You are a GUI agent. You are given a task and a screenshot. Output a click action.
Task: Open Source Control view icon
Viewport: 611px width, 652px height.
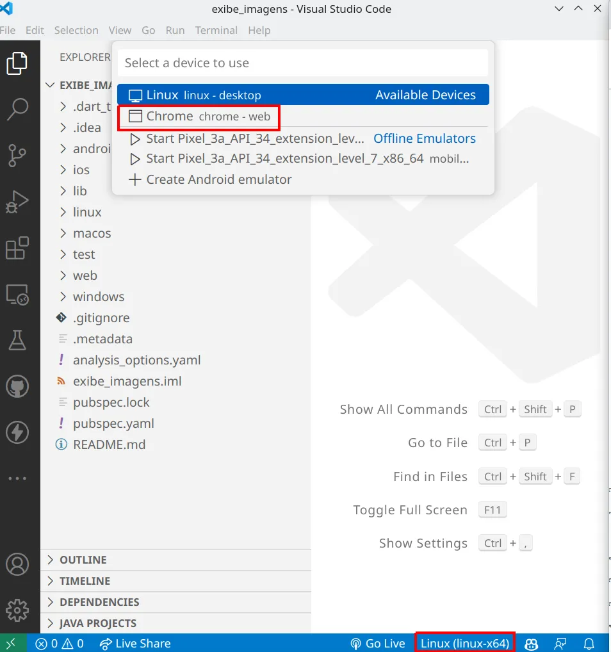tap(17, 156)
